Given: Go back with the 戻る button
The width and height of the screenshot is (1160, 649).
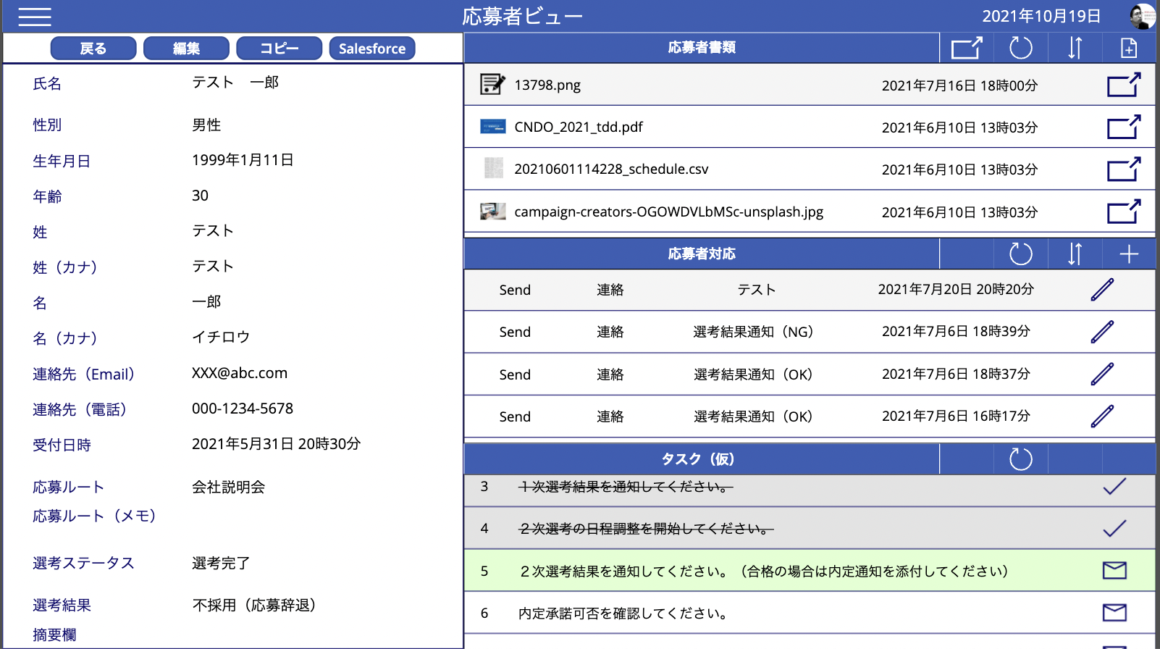Looking at the screenshot, I should pyautogui.click(x=93, y=49).
